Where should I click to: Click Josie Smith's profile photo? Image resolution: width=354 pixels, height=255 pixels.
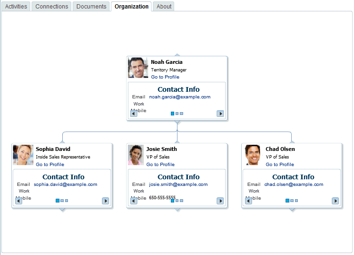pyautogui.click(x=135, y=155)
